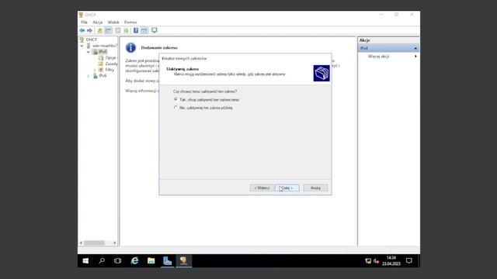Open the Więcej akcji submenu arrow
Screen dimensions: 497x279
(415, 57)
